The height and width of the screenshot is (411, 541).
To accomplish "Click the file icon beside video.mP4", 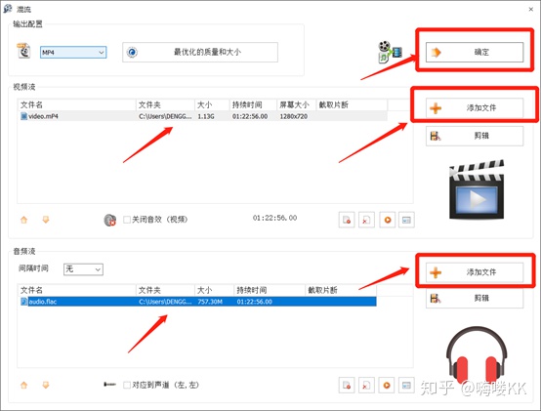I will (23, 116).
